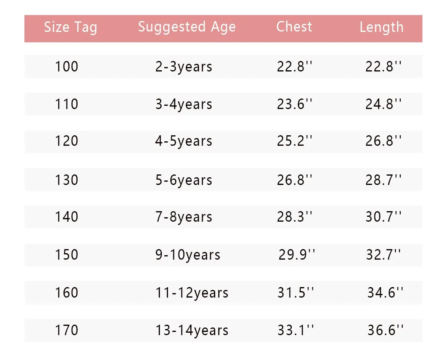Click the 24.8'' length value

[383, 104]
